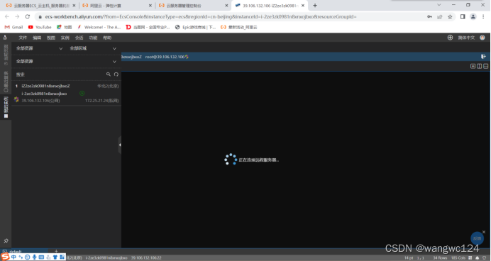Dismiss the floating button with its small X
The width and height of the screenshot is (491, 261).
click(x=484, y=232)
